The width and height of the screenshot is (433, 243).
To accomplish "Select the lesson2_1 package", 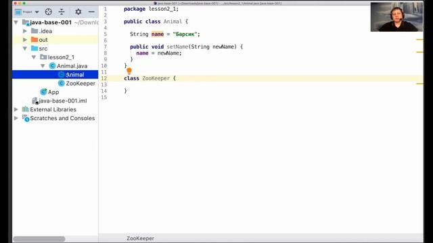I will [61, 57].
